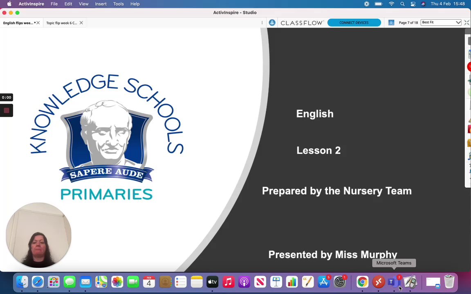
Task: Click the sun-shaped menu bar icon
Action: point(366,4)
